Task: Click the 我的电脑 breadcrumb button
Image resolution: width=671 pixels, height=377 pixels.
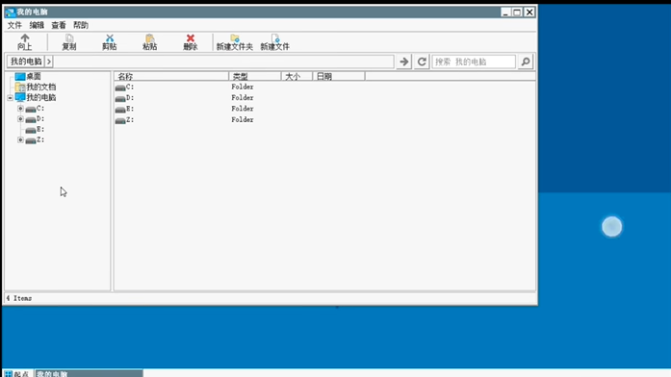Action: [26, 62]
